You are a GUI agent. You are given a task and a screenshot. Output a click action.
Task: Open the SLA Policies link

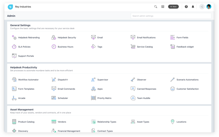pos(24,47)
